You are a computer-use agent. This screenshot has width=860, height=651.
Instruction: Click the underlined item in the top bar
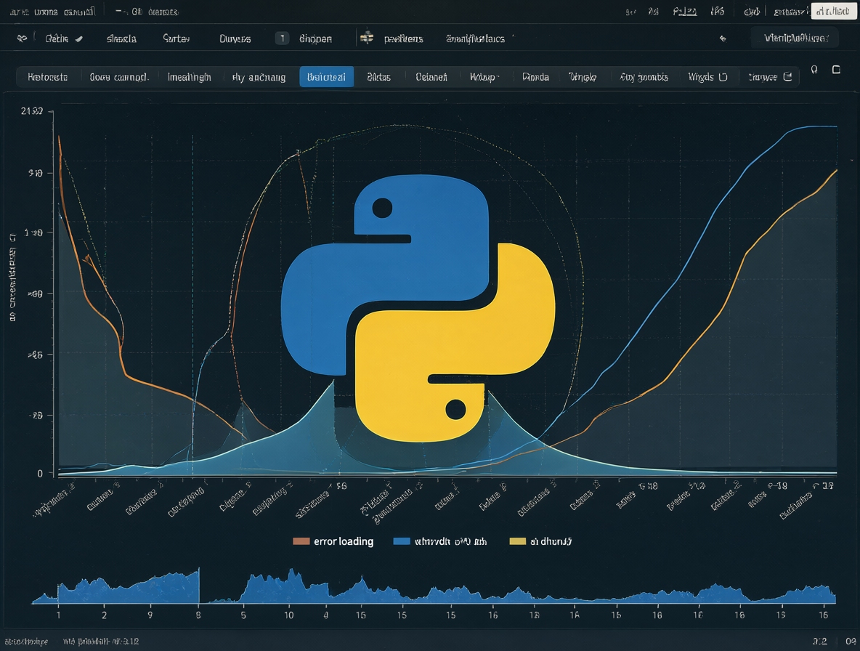tap(684, 12)
